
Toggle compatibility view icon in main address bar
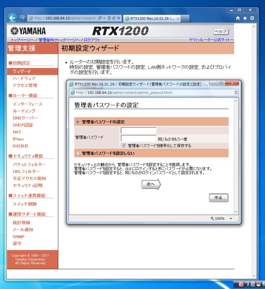(x=109, y=18)
